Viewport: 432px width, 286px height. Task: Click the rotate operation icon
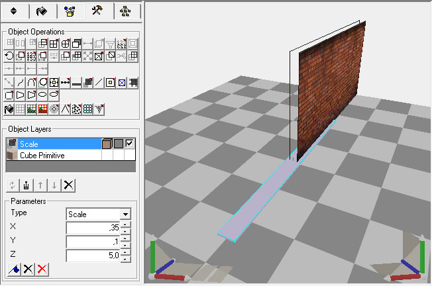click(9, 57)
